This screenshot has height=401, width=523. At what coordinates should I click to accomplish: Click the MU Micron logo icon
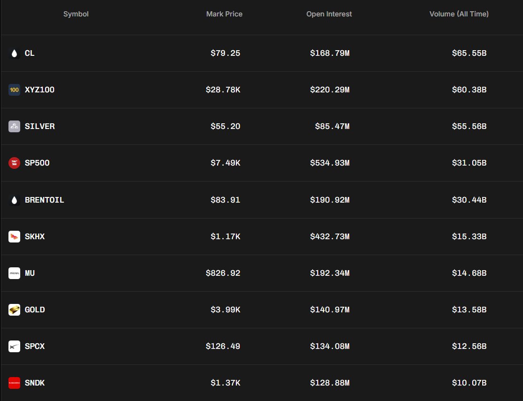point(15,273)
